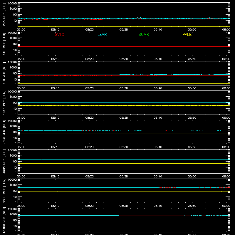
Task: Click the 10000 tick label on 8800 MHz axis
Action: tap(12, 180)
